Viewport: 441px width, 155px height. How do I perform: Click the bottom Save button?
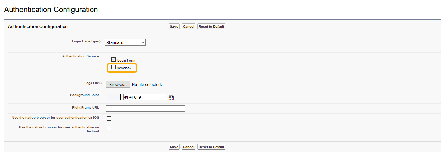(x=174, y=147)
